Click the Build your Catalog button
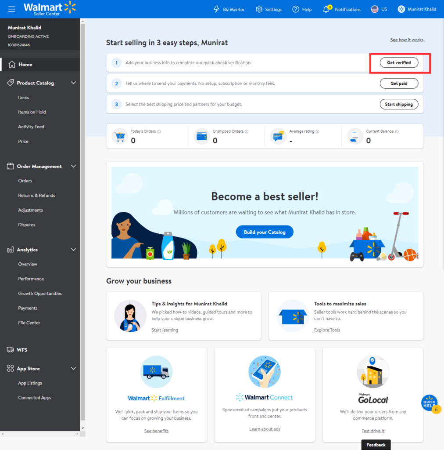444x450 pixels. (265, 232)
